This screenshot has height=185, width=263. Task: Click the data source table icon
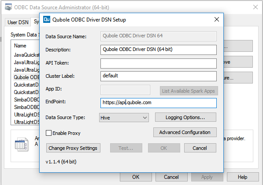point(22,144)
